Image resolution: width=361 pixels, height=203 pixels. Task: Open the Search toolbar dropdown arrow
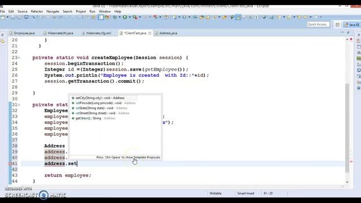[219, 17]
